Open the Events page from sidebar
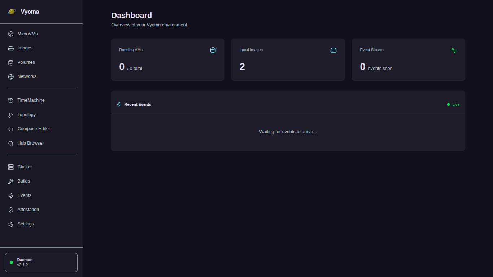The height and width of the screenshot is (277, 493). coord(41,195)
